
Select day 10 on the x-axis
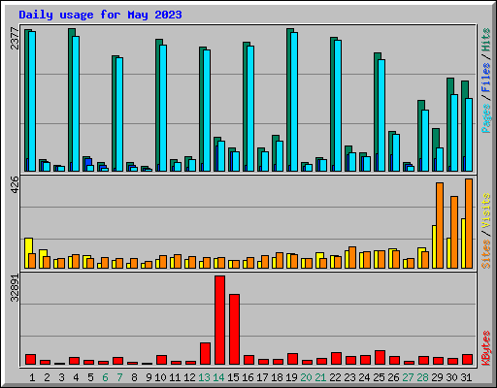[160, 377]
